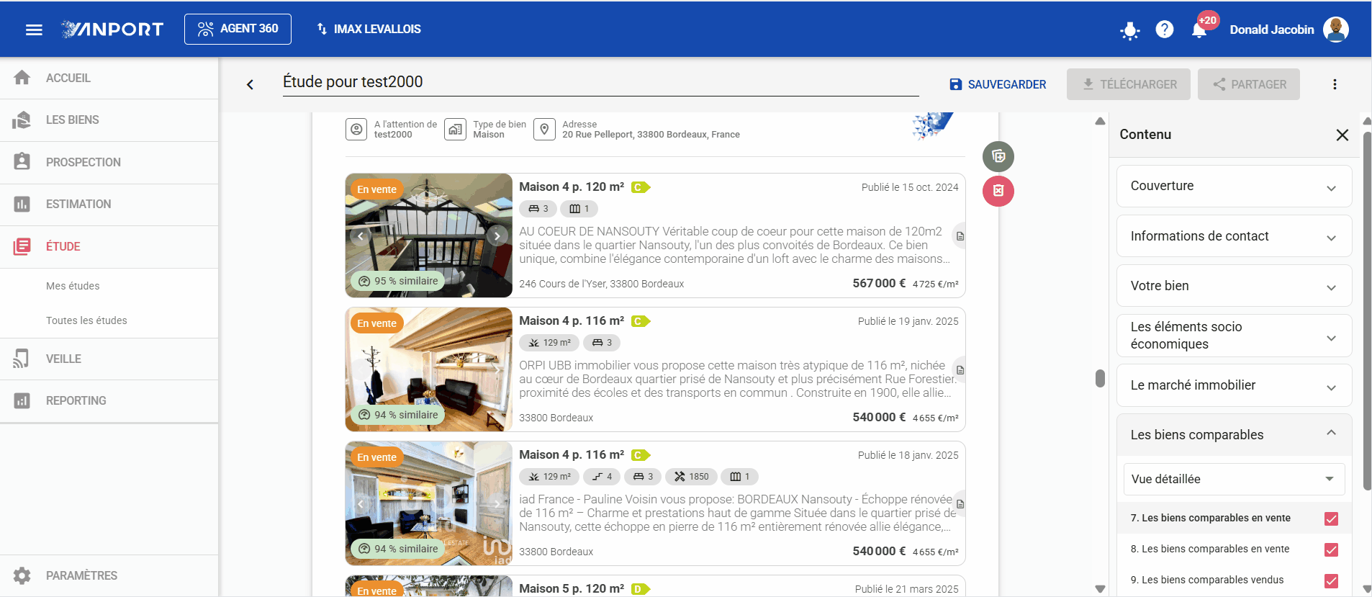Toggle the light bulb theme icon

[1129, 30]
